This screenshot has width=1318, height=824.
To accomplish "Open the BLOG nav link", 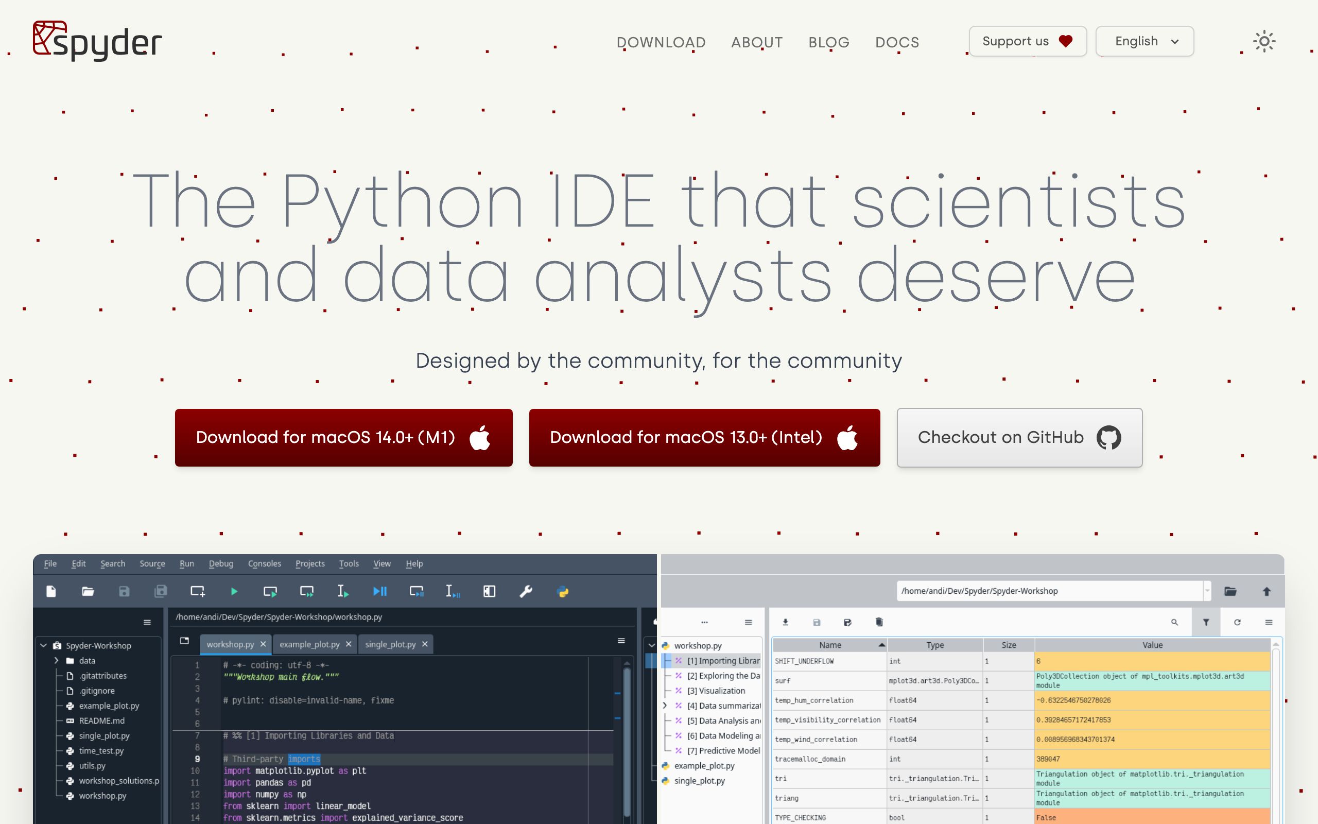I will [829, 43].
